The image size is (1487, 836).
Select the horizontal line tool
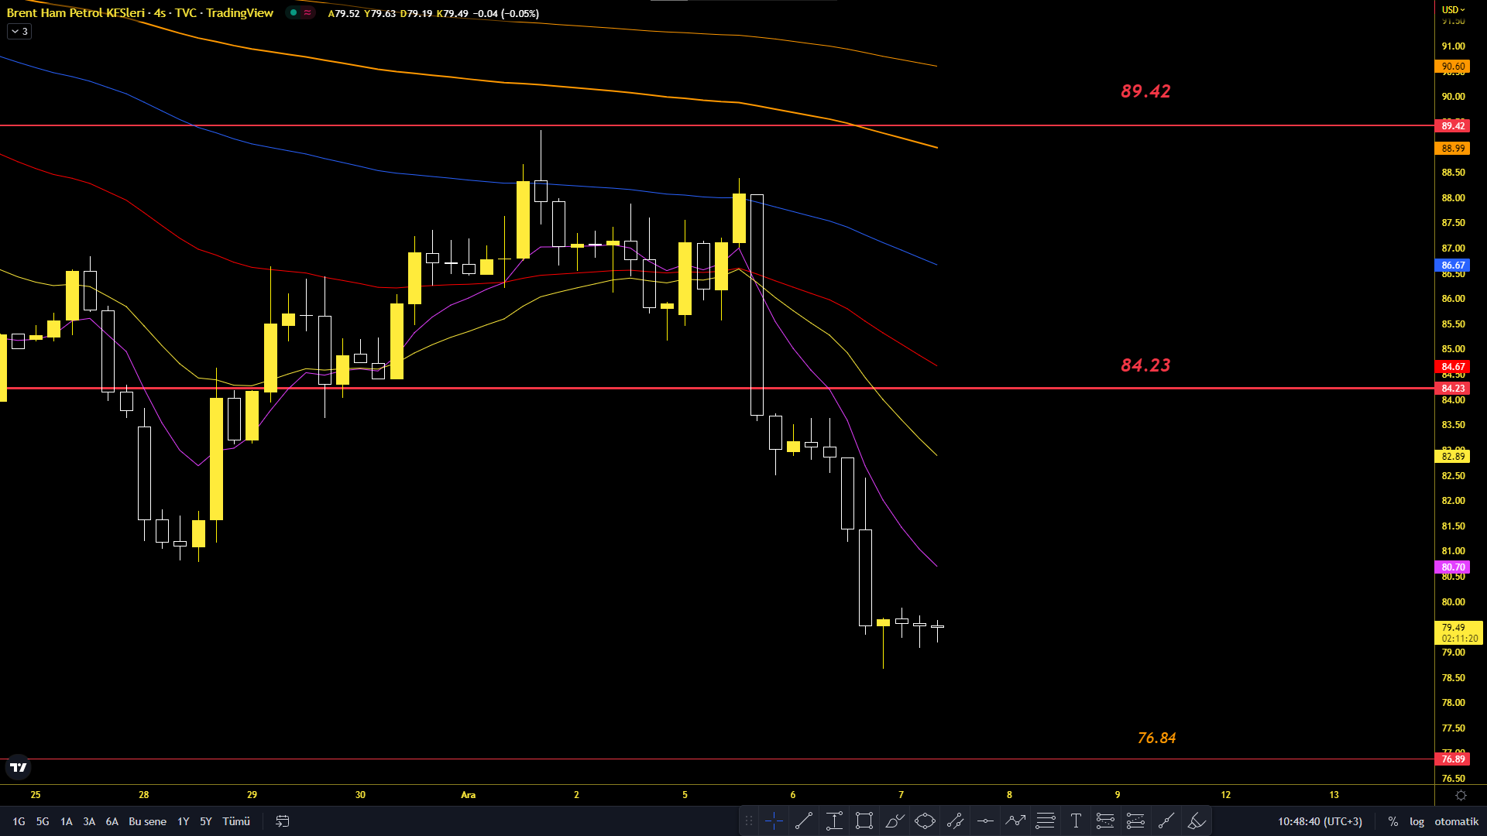pos(985,821)
